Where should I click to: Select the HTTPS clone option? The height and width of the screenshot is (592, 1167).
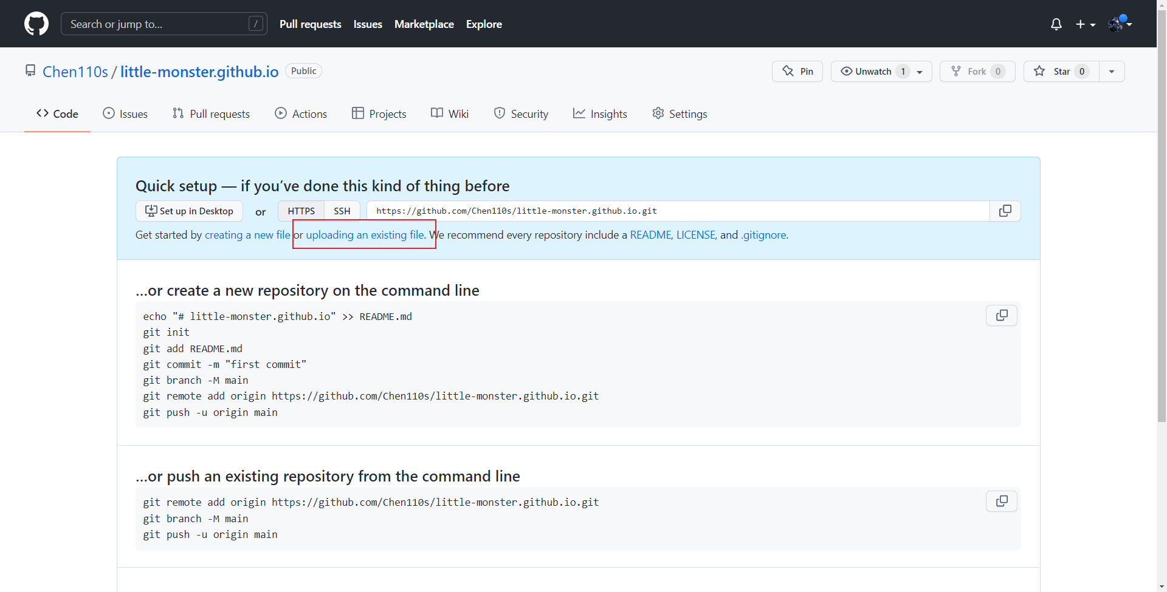point(301,211)
